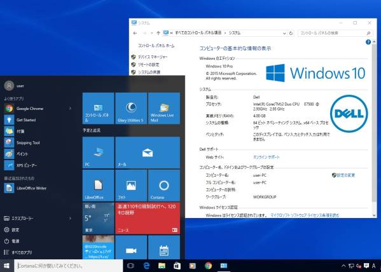
Task: Expand address bar history dropdown
Action: tap(284, 33)
